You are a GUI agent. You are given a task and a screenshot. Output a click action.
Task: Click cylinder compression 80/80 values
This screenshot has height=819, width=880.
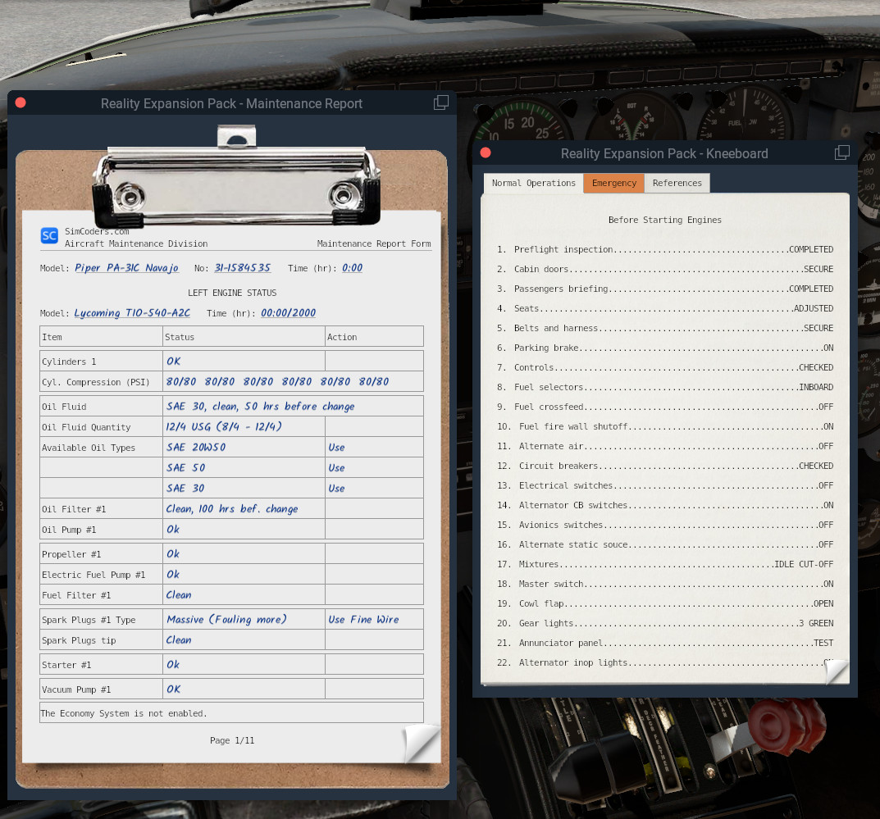(277, 381)
